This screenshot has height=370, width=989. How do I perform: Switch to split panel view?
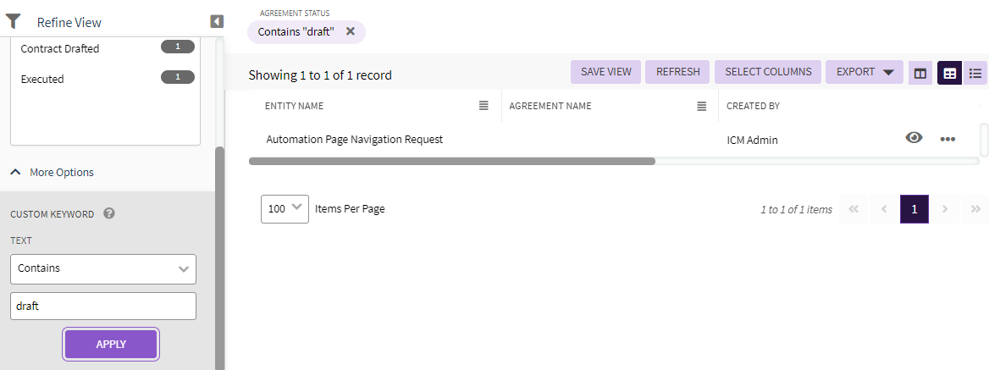click(920, 73)
